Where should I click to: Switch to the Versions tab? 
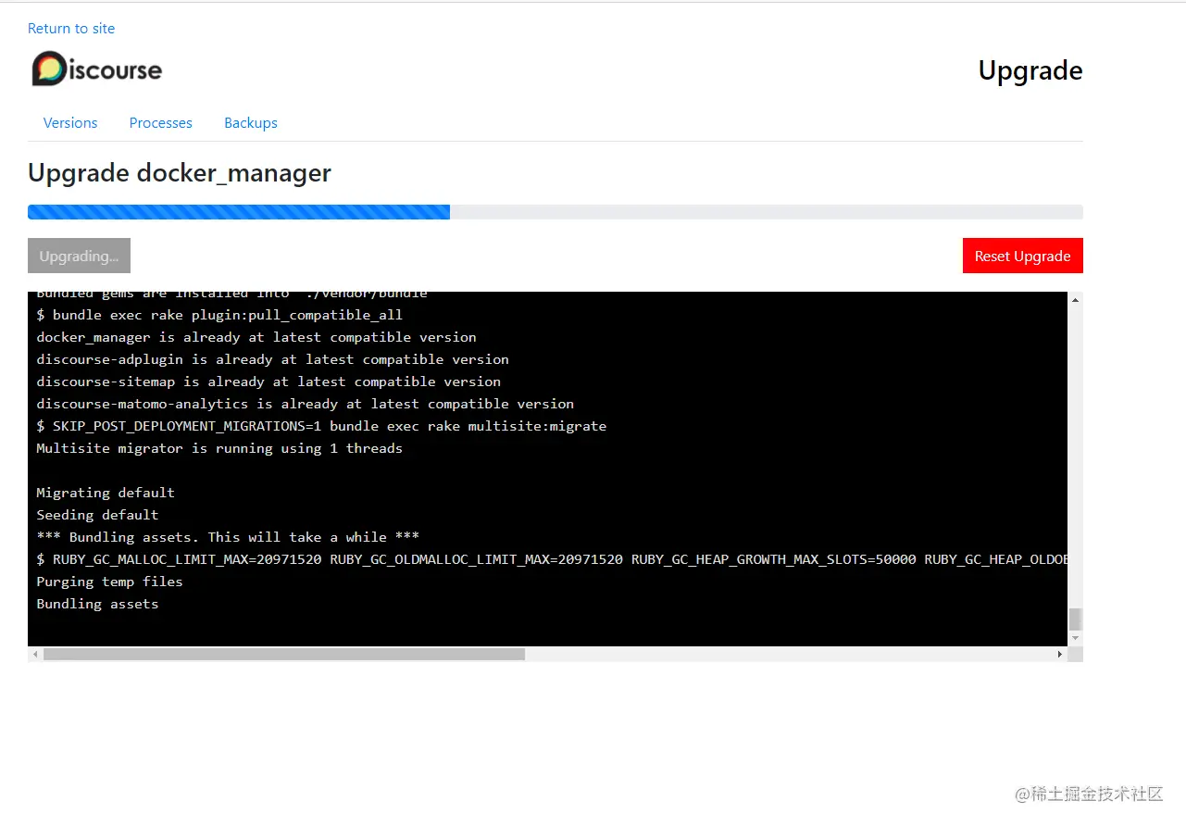[70, 123]
